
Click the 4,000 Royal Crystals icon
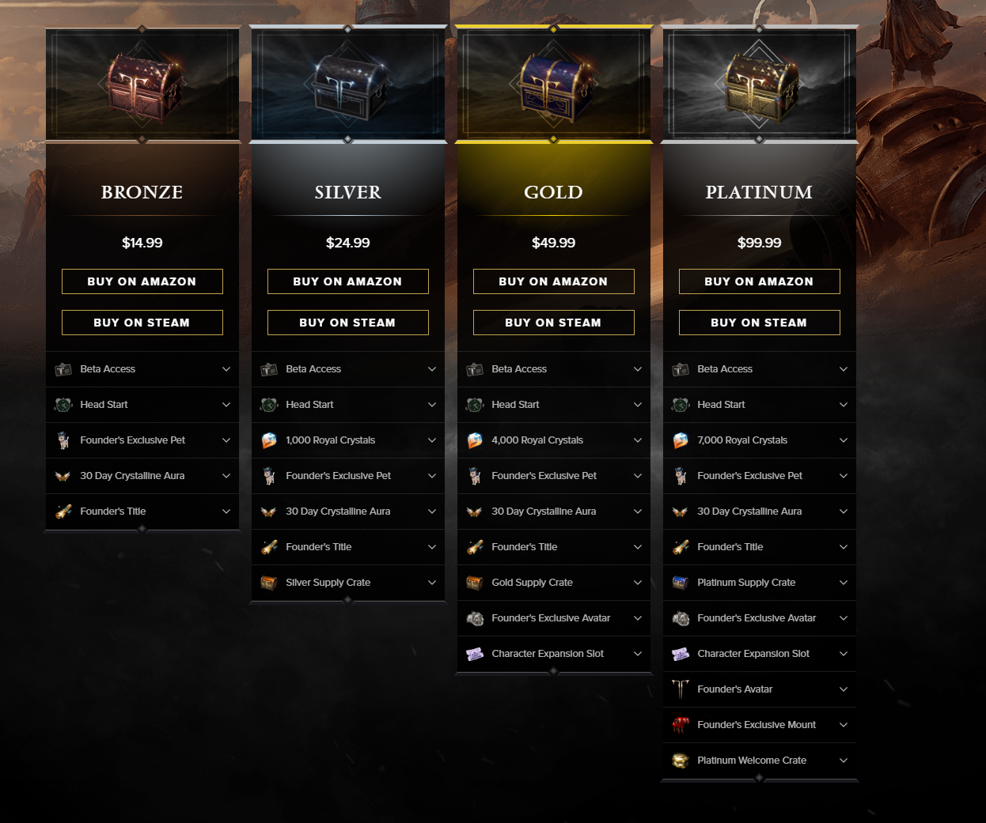pyautogui.click(x=475, y=440)
